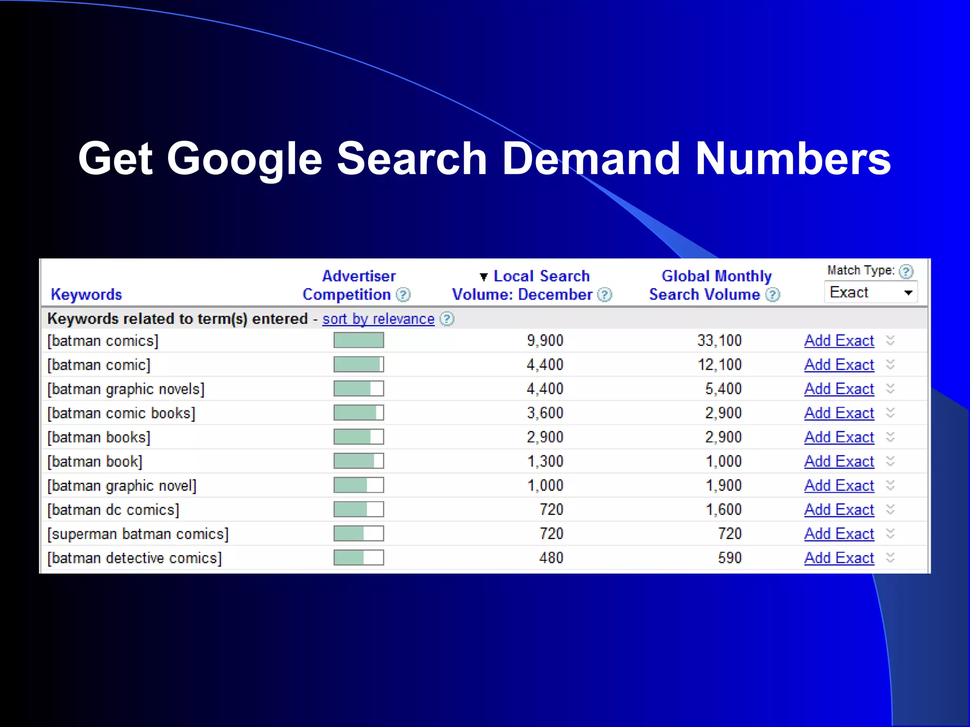Add Exact for batman comic
970x727 pixels.
[839, 365]
